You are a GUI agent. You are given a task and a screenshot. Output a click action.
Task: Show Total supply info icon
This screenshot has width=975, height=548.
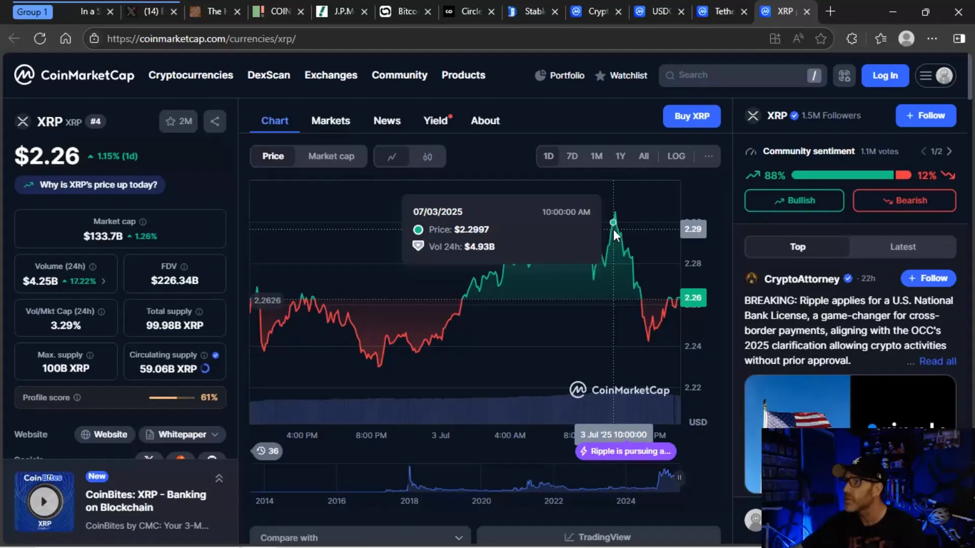click(199, 312)
